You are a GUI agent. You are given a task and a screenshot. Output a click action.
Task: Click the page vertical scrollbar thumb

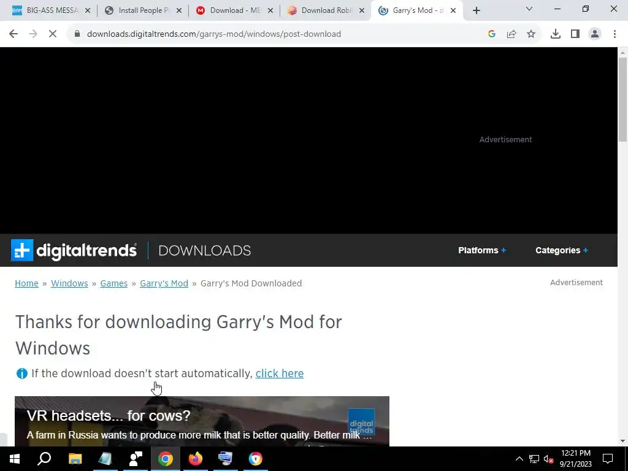click(623, 99)
